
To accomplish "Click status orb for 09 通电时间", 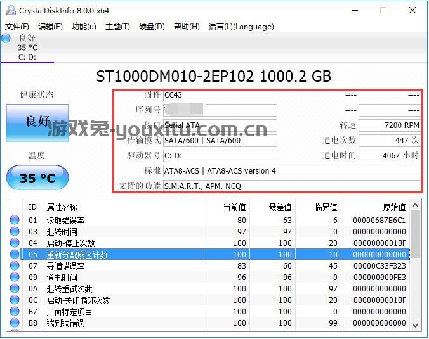I will 15,278.
